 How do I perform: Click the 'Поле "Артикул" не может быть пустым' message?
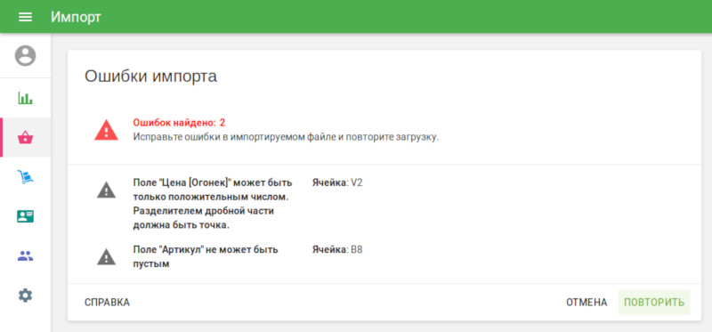tap(206, 256)
